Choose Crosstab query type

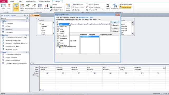coord(40,7)
